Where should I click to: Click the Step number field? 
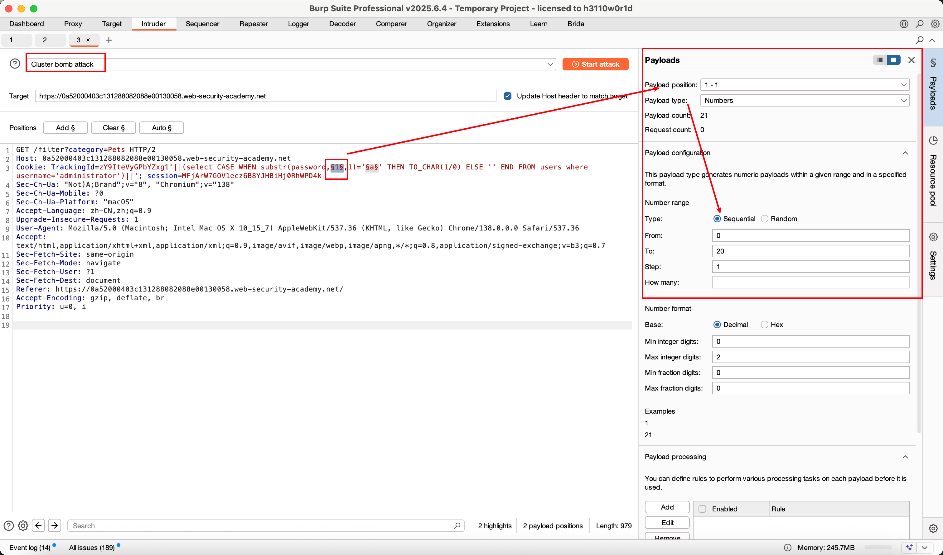tap(810, 267)
